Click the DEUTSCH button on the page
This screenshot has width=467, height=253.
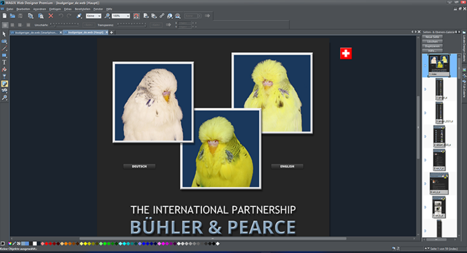tap(139, 166)
